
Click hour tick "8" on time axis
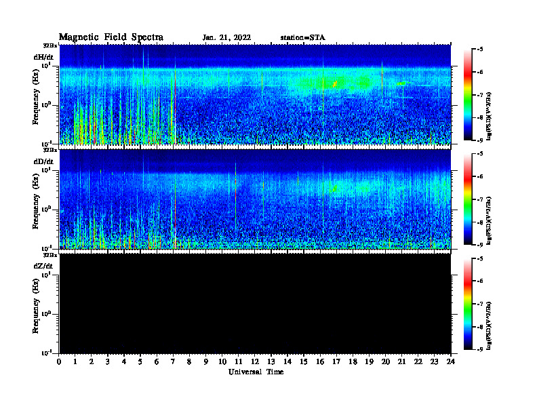(189, 362)
